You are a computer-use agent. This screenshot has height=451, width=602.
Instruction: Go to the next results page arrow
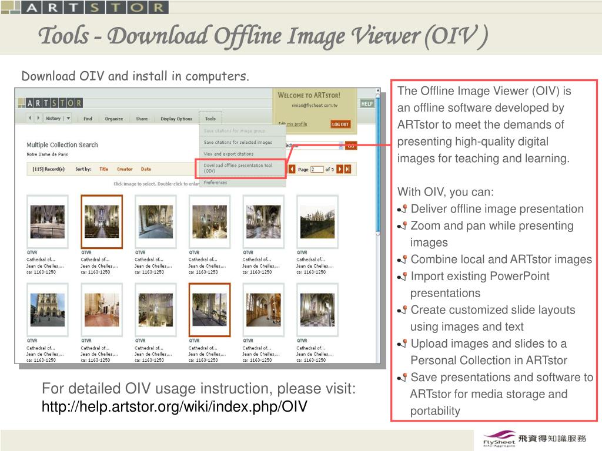[340, 169]
